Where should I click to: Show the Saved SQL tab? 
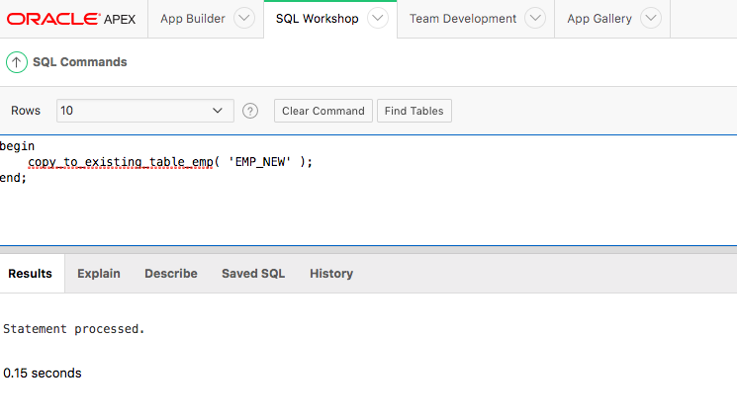(253, 274)
